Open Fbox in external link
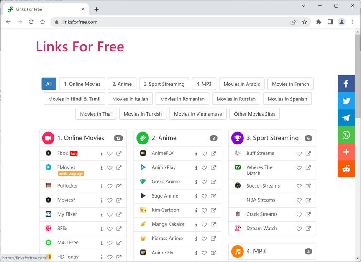Screen dimensions: 361x262 click(119, 154)
